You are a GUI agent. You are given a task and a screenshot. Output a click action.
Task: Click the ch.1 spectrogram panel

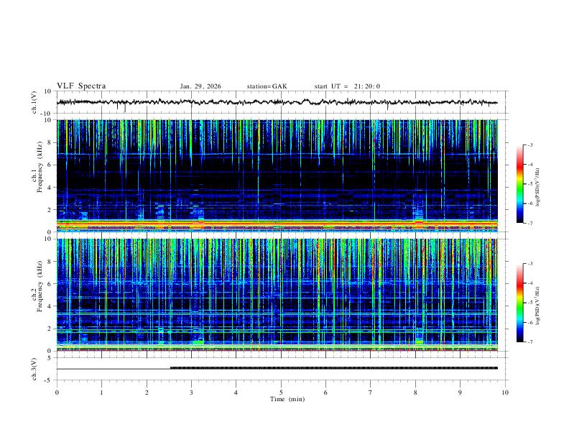tap(277, 175)
